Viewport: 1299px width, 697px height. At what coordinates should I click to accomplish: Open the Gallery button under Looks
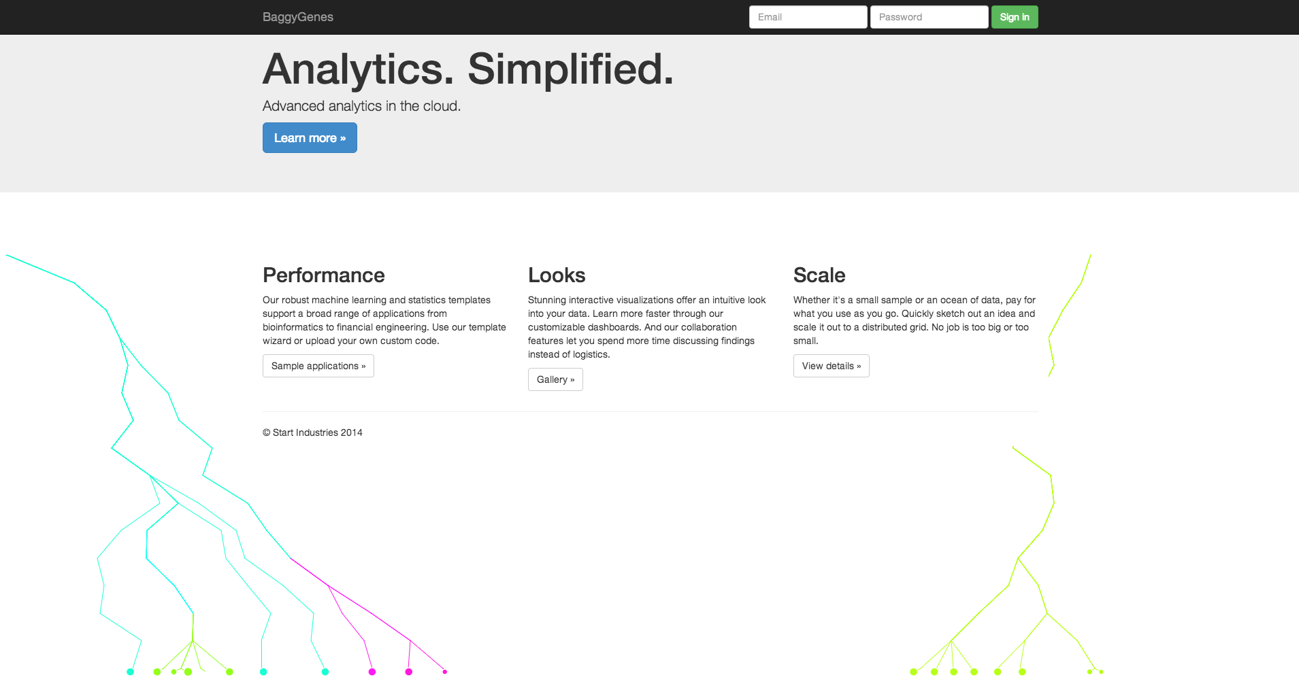[x=555, y=379]
